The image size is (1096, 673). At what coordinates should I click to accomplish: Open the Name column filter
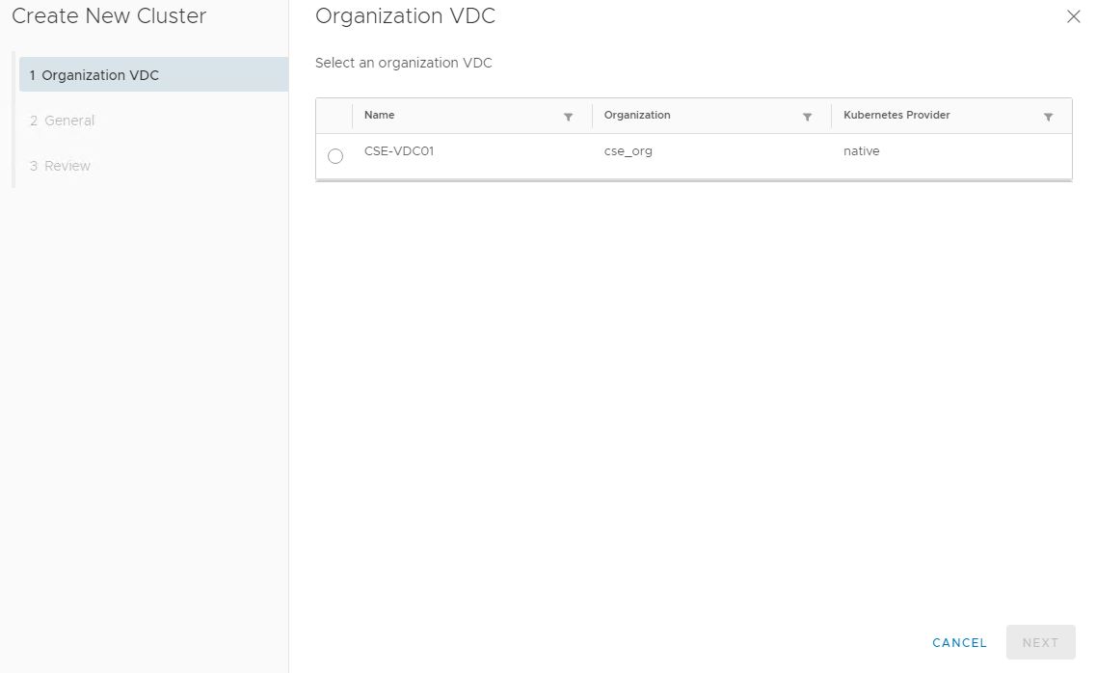tap(568, 117)
